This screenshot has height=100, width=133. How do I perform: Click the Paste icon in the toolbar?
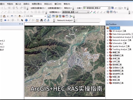pyautogui.click(x=4, y=16)
